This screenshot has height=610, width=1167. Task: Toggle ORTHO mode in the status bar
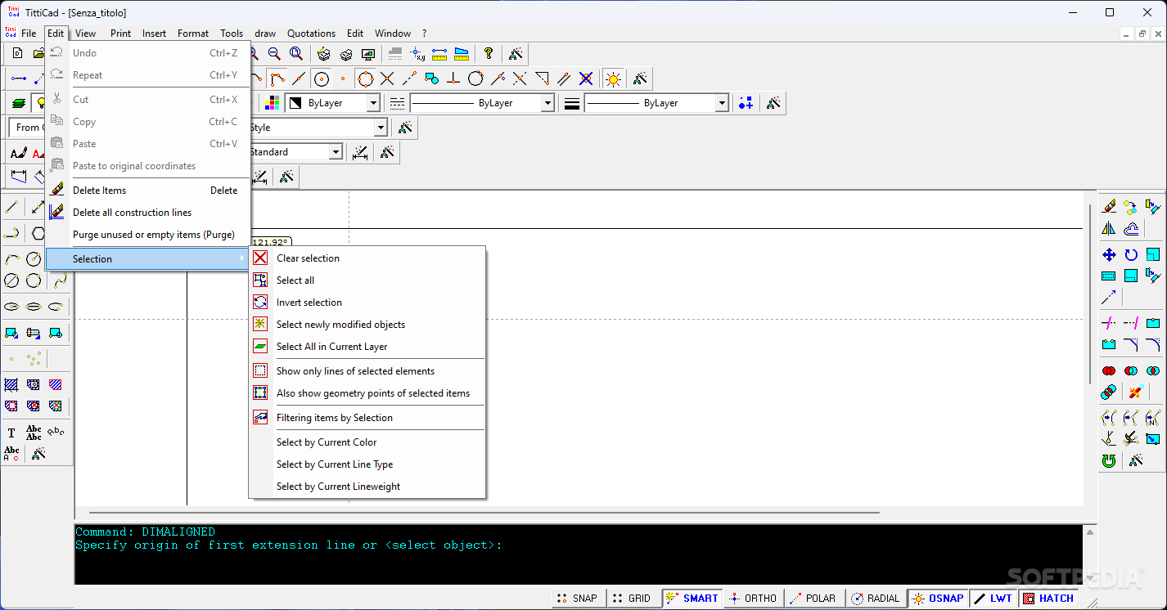pyautogui.click(x=753, y=599)
